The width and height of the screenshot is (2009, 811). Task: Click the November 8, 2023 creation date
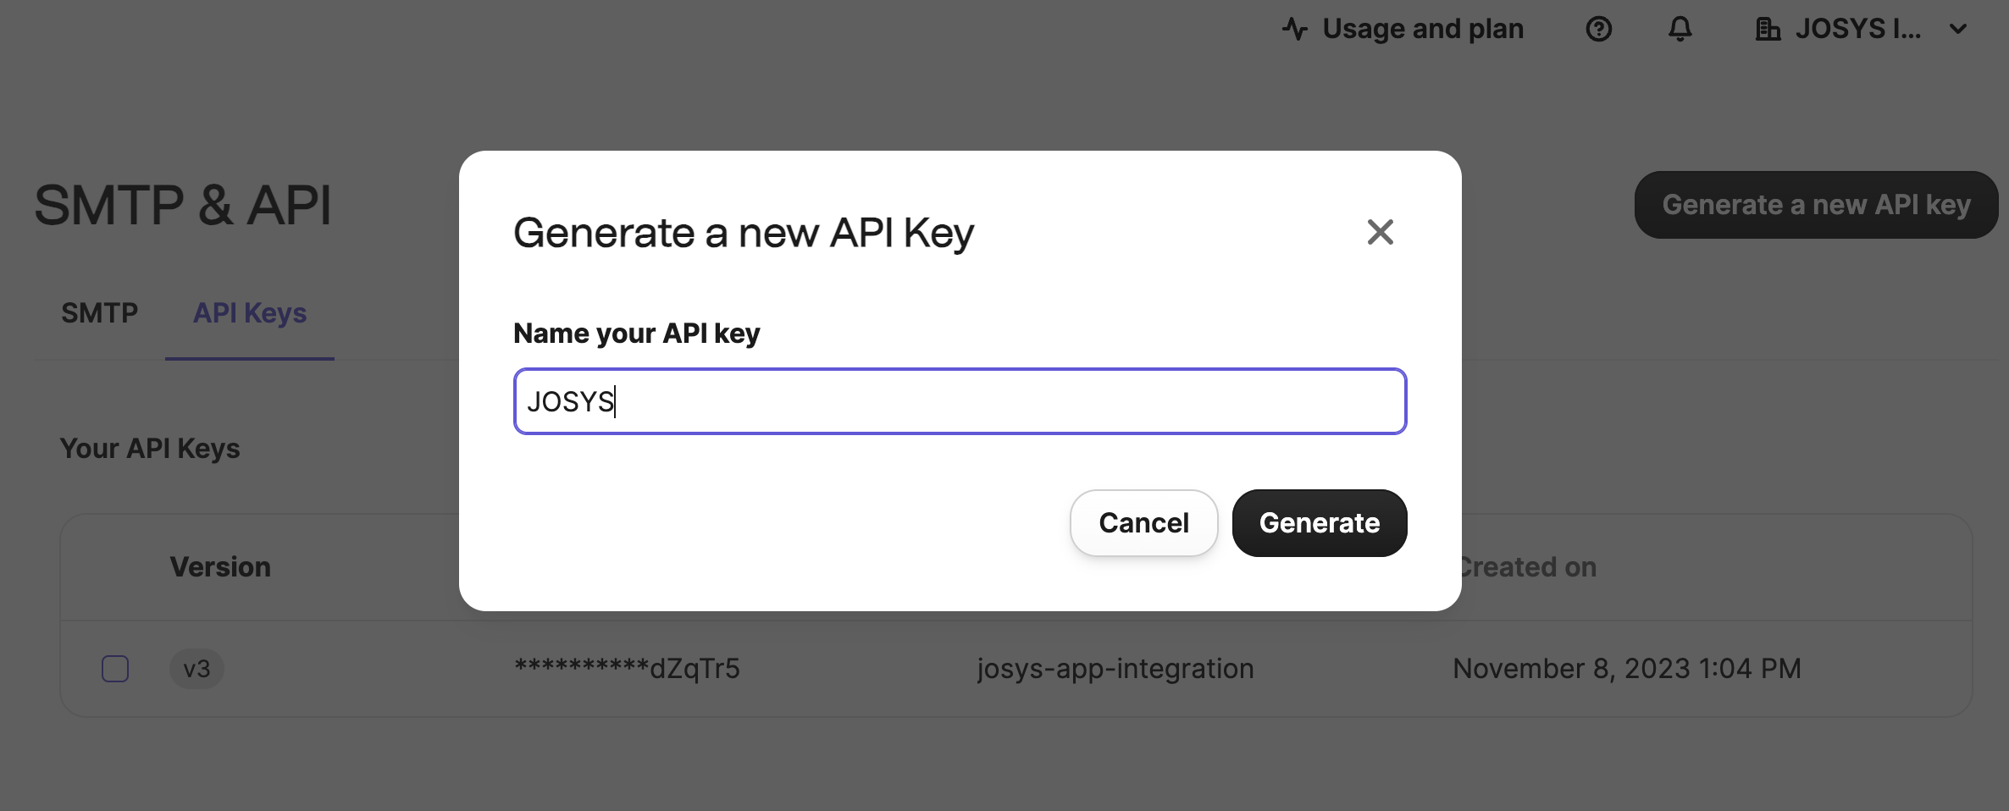(1626, 669)
